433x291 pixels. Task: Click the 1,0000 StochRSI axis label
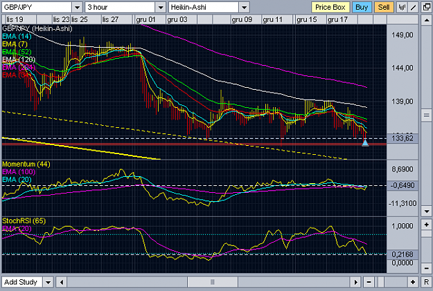coord(403,226)
